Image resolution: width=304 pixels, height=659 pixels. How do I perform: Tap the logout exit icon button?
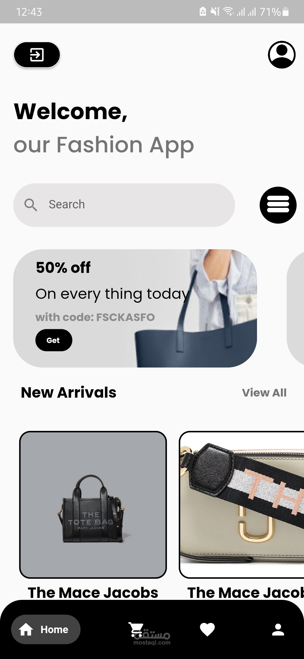click(x=37, y=55)
